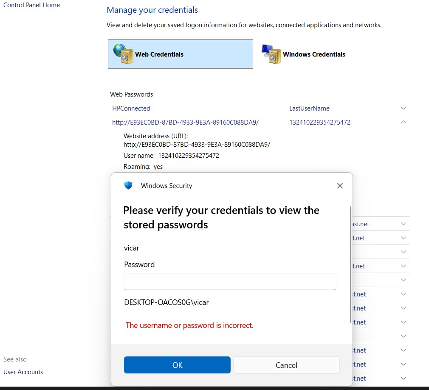Click the dialog's vertical scrollbar
This screenshot has width=429, height=390.
pyautogui.click(x=350, y=265)
